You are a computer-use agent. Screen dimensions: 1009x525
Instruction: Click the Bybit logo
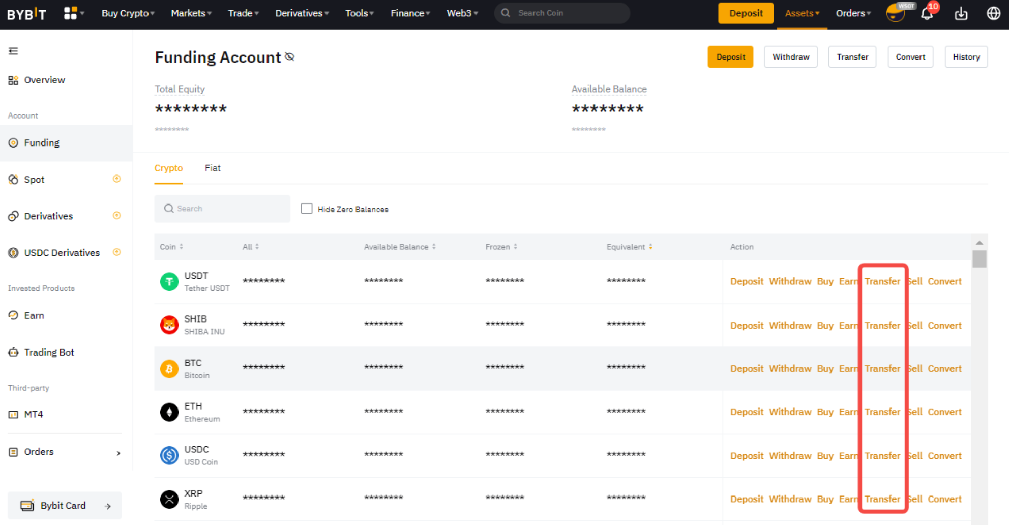(26, 14)
